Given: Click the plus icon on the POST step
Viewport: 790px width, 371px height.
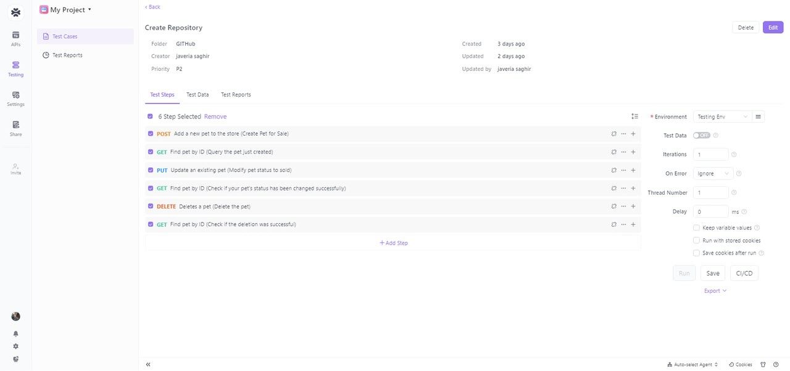Looking at the screenshot, I should (x=633, y=134).
